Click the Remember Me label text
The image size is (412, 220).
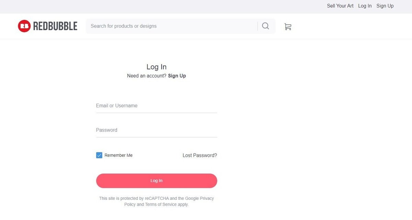point(118,155)
